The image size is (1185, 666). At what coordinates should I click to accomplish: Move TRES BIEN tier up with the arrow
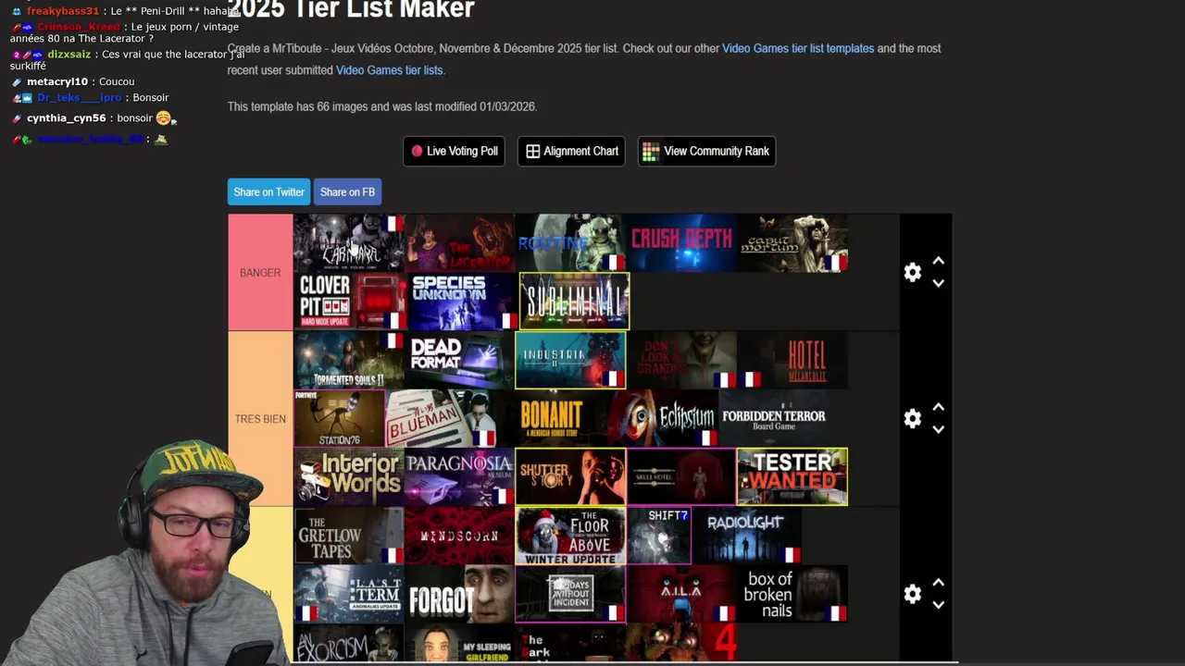point(938,407)
